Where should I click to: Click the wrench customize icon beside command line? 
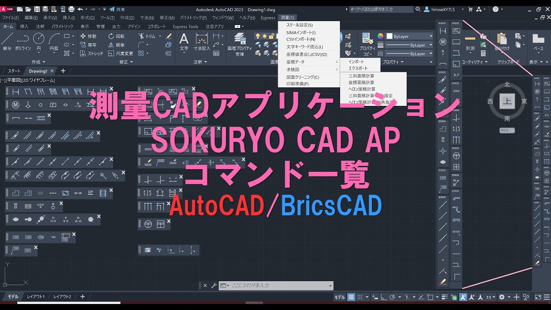[214, 285]
